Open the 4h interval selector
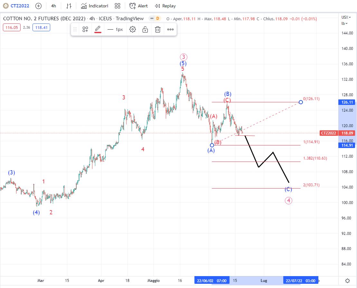The image size is (357, 288). pyautogui.click(x=53, y=6)
